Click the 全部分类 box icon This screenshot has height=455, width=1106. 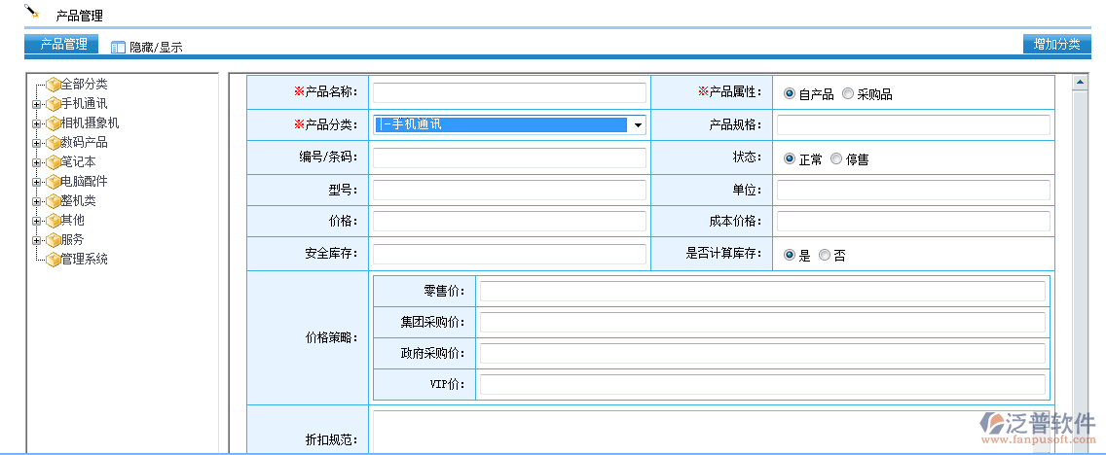(53, 85)
